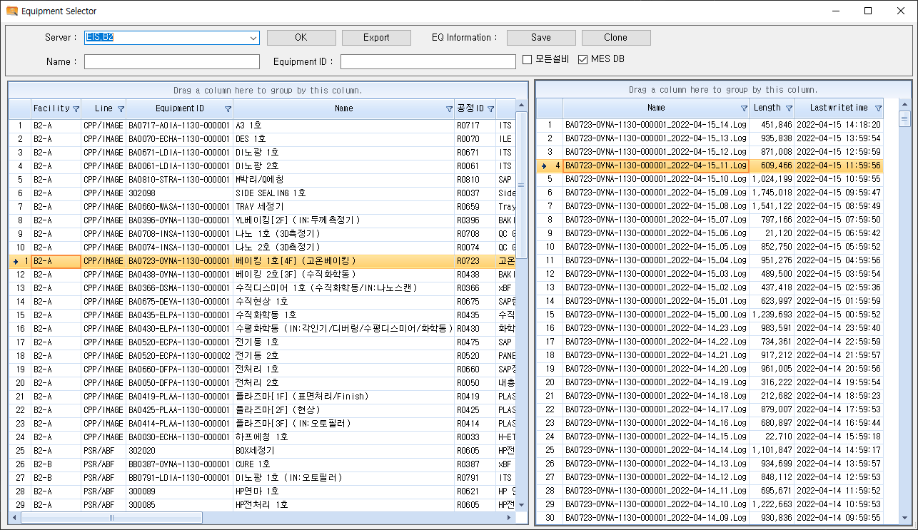This screenshot has height=530, width=918.
Task: Open the Line column filter icon
Action: coord(121,109)
